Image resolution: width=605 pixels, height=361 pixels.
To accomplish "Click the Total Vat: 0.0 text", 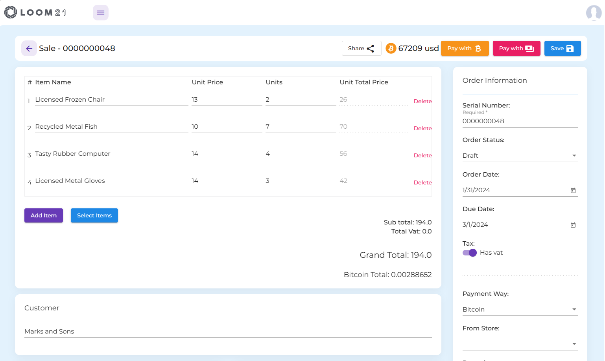I will (411, 232).
